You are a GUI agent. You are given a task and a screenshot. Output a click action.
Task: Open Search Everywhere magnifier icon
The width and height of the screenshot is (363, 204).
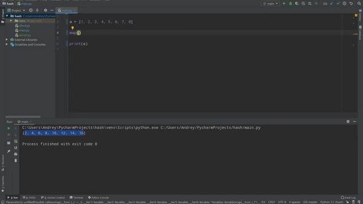[x=359, y=3]
